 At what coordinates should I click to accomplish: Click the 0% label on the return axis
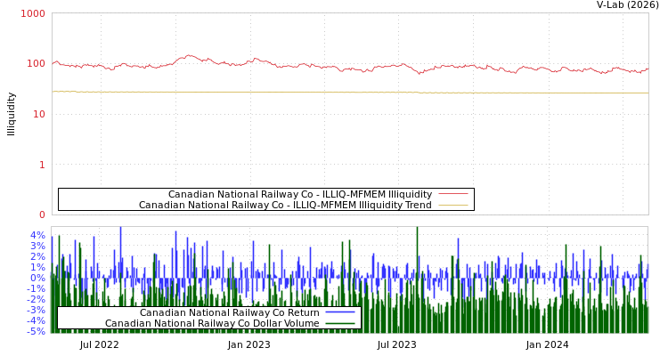point(37,278)
